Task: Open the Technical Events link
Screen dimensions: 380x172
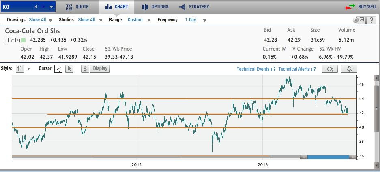Action: point(256,69)
